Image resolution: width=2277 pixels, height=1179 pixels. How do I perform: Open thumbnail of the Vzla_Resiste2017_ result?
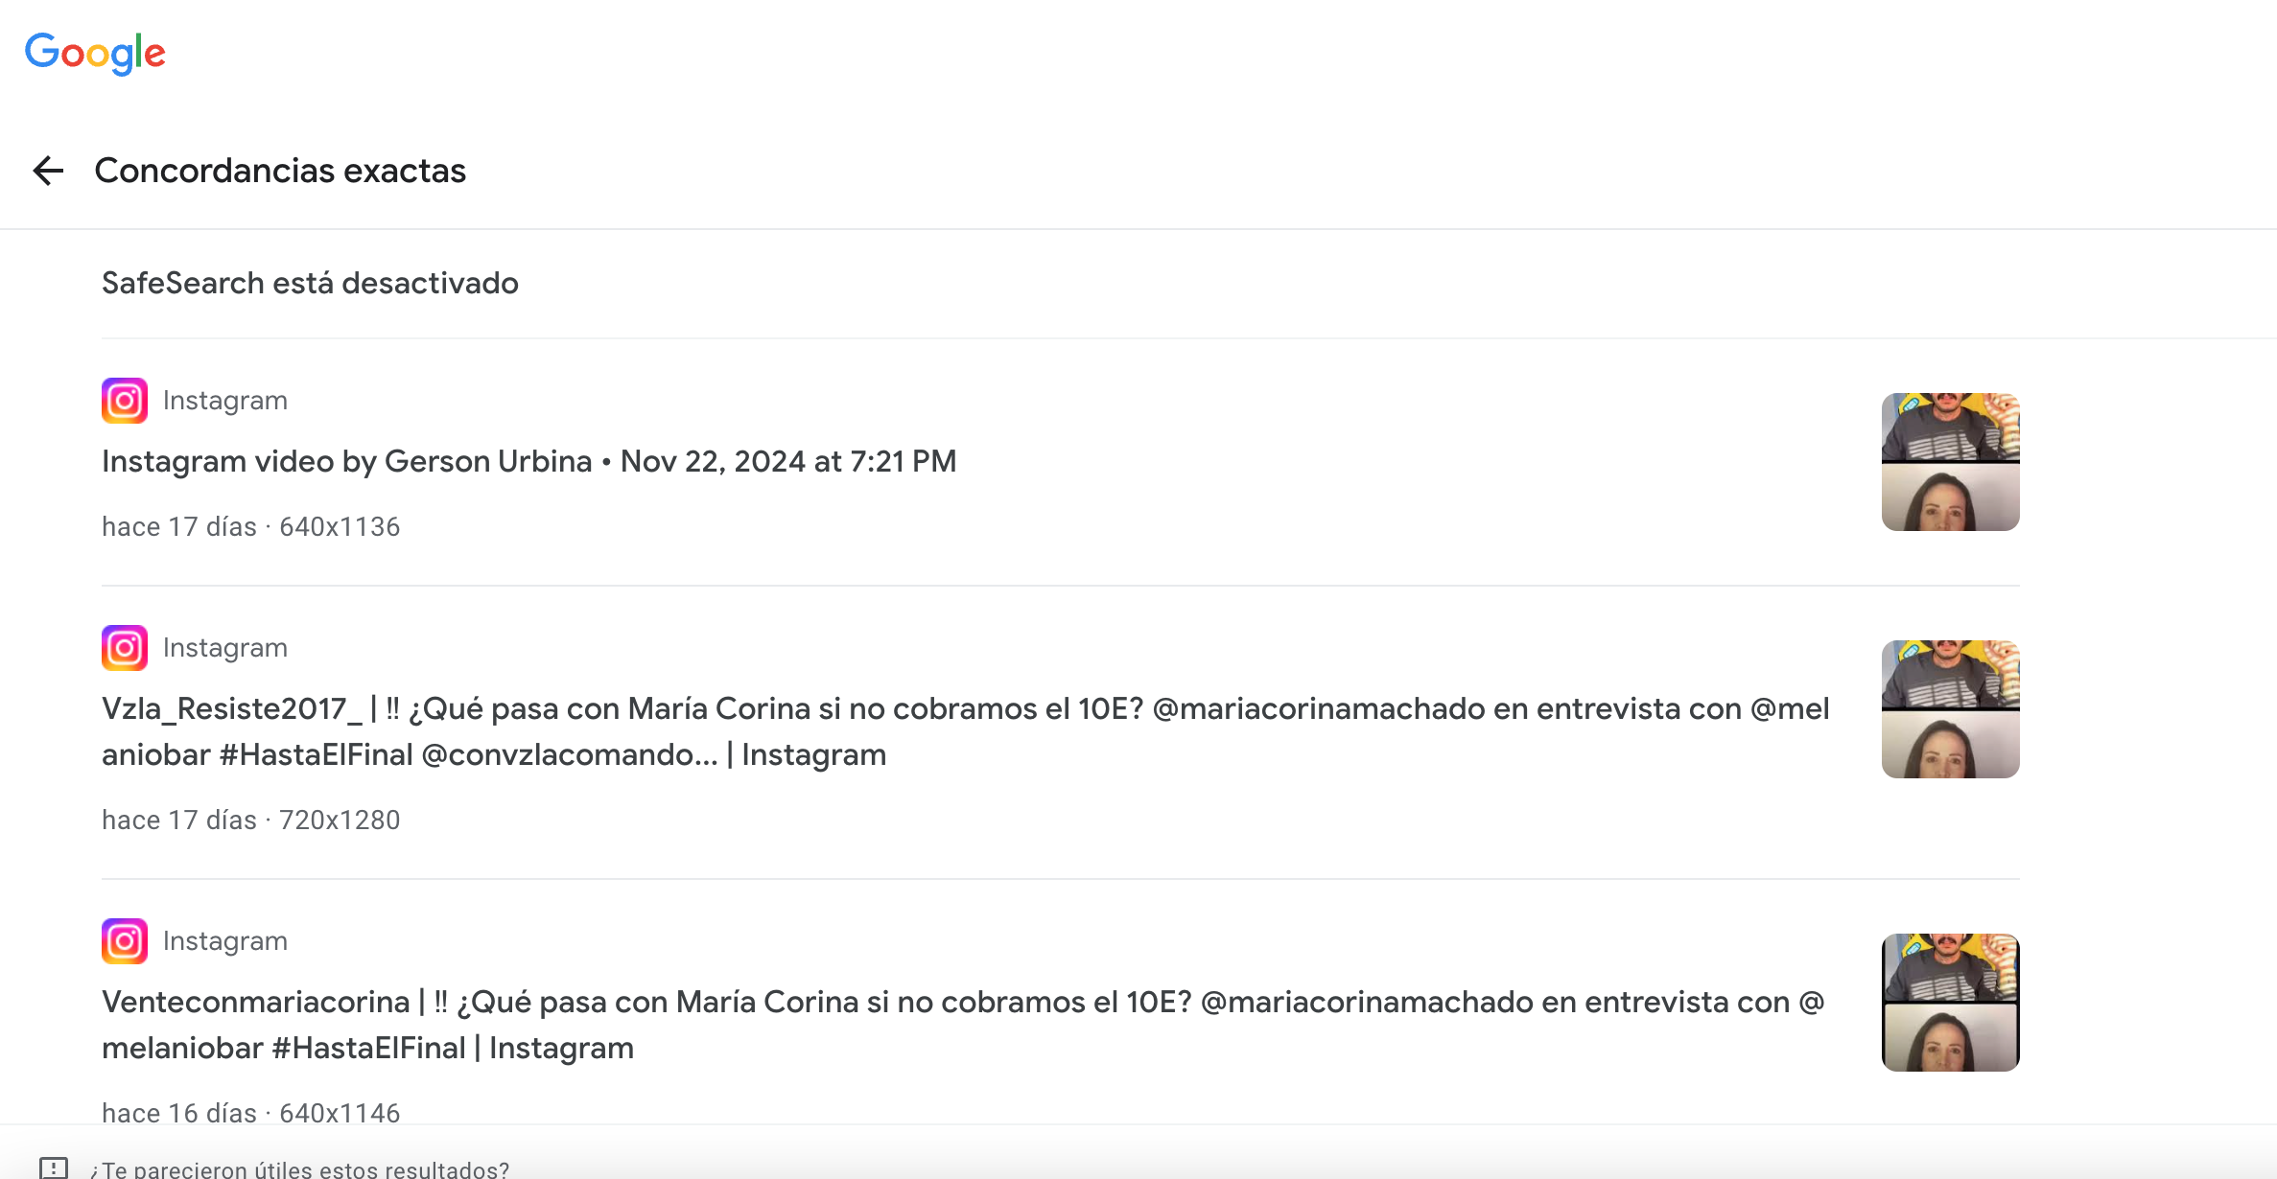[x=1951, y=709]
